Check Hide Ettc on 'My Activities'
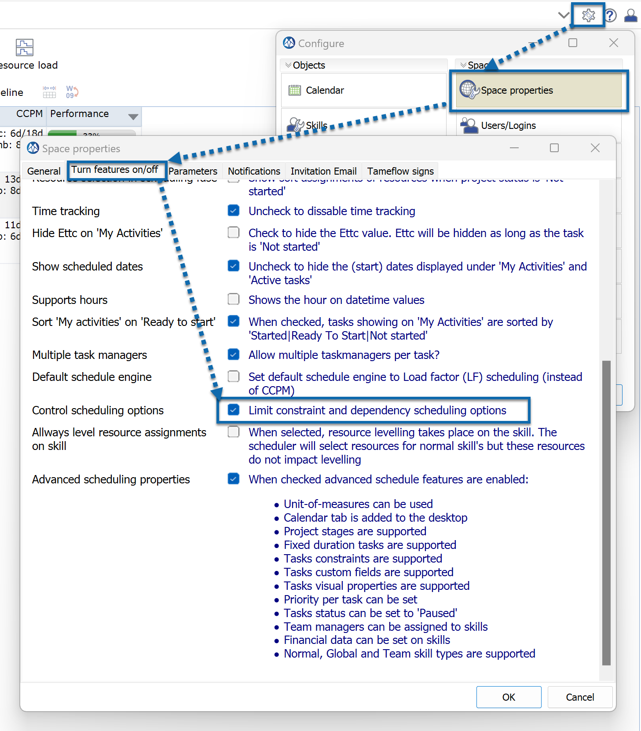 coord(234,232)
